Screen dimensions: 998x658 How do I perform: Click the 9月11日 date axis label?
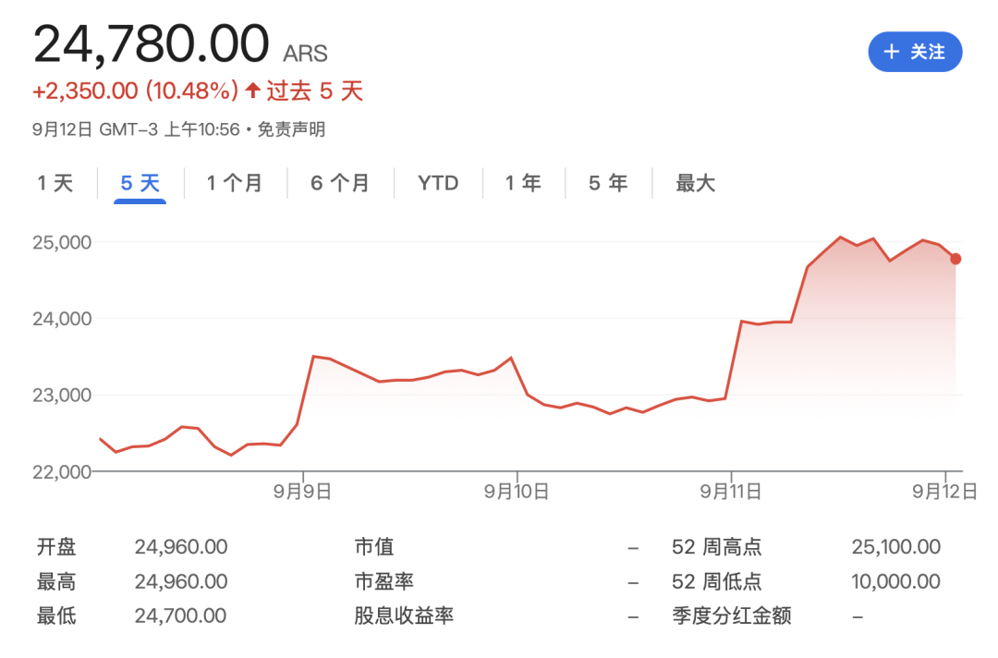coord(730,493)
